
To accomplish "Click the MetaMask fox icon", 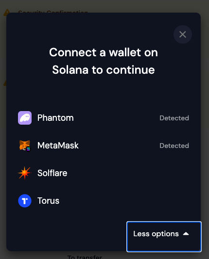I will 25,146.
